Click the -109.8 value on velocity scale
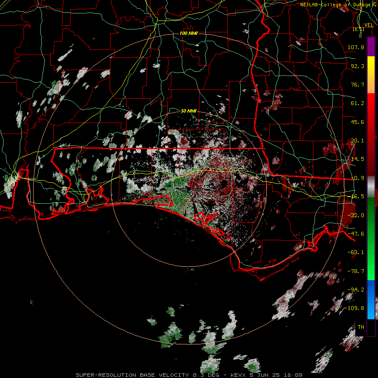The height and width of the screenshot is (378, 378). point(354,308)
